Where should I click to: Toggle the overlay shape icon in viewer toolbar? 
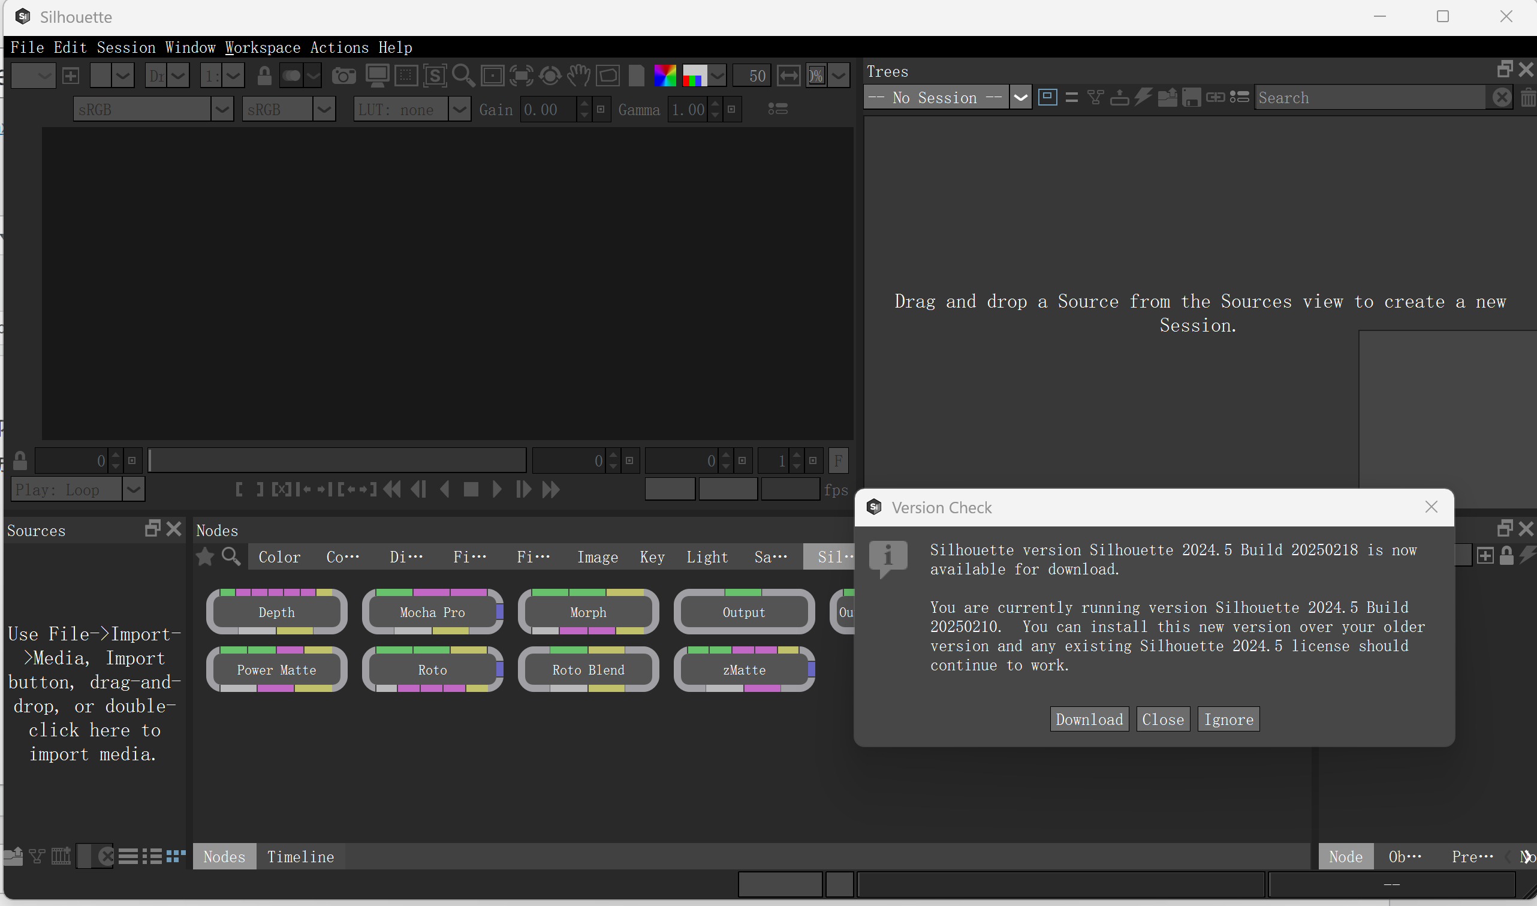click(607, 76)
